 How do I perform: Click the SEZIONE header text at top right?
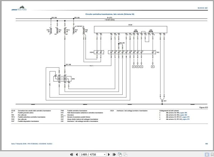pyautogui.click(x=203, y=8)
